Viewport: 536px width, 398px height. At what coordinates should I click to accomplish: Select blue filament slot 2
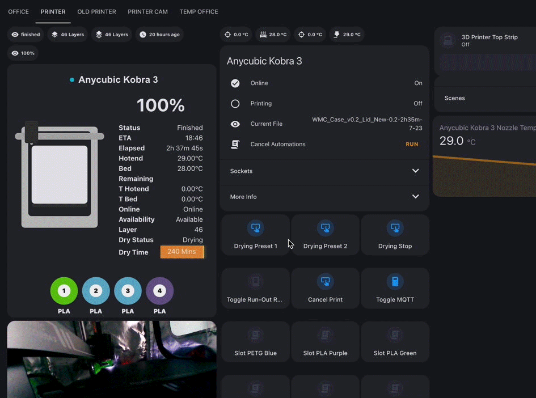(96, 291)
